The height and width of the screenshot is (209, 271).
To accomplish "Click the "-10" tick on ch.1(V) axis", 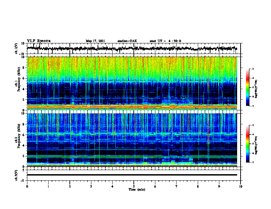I will pyautogui.click(x=22, y=54).
